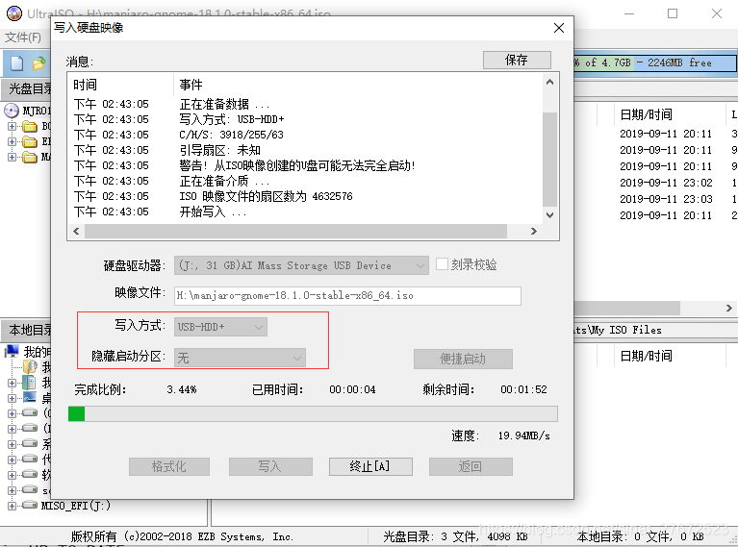The image size is (738, 547).
Task: Click the message log horizontal scrollbar
Action: tap(295, 231)
